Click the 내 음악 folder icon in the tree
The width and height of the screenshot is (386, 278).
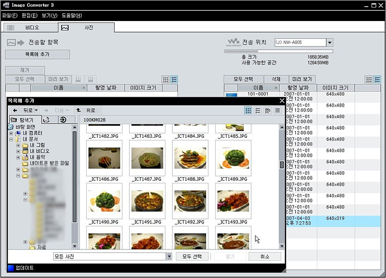click(25, 157)
